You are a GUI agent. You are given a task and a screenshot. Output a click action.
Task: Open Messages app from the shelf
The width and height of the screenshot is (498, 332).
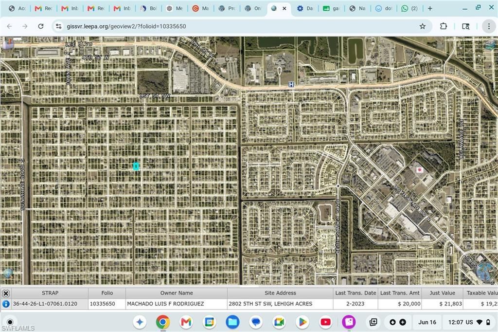click(x=256, y=322)
